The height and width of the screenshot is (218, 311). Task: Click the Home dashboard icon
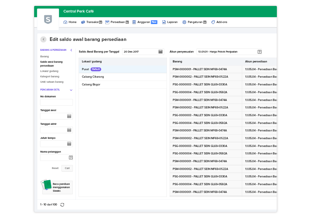click(65, 22)
